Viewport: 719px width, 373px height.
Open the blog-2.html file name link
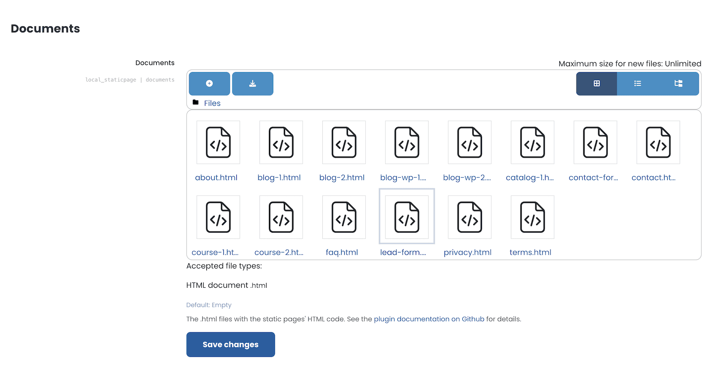click(x=342, y=178)
